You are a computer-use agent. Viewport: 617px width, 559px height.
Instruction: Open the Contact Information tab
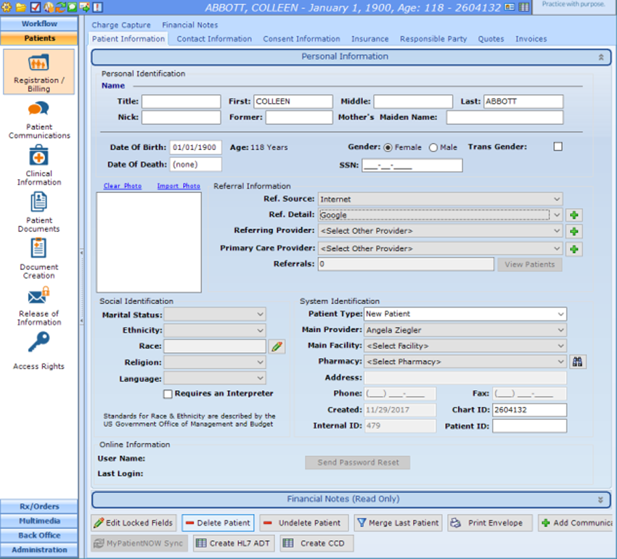click(x=213, y=39)
